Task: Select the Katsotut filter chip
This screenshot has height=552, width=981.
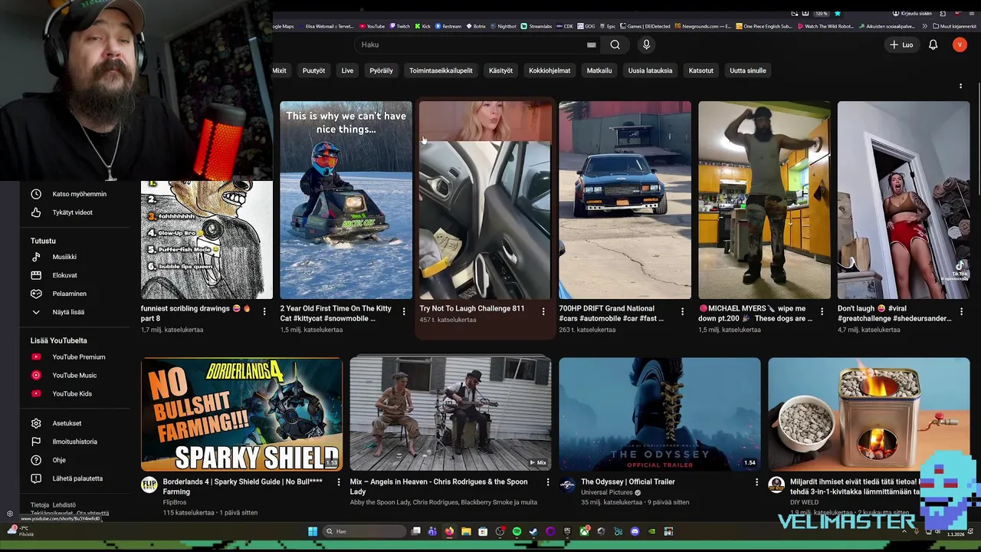Action: click(700, 71)
